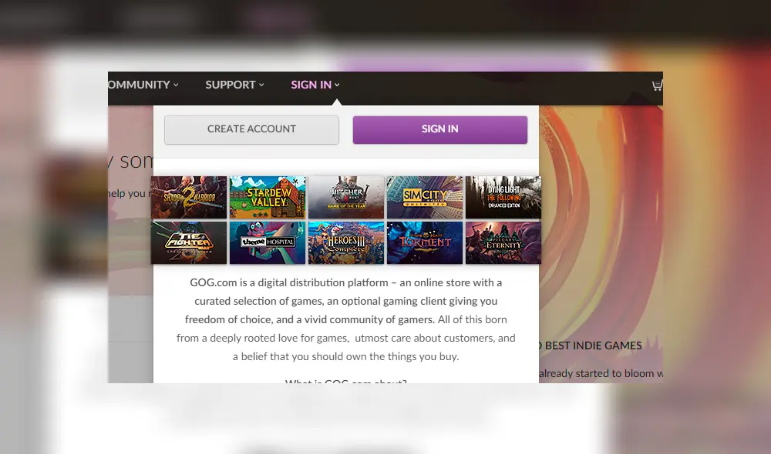Click the Theme Hospital cover
The width and height of the screenshot is (771, 454).
click(268, 242)
